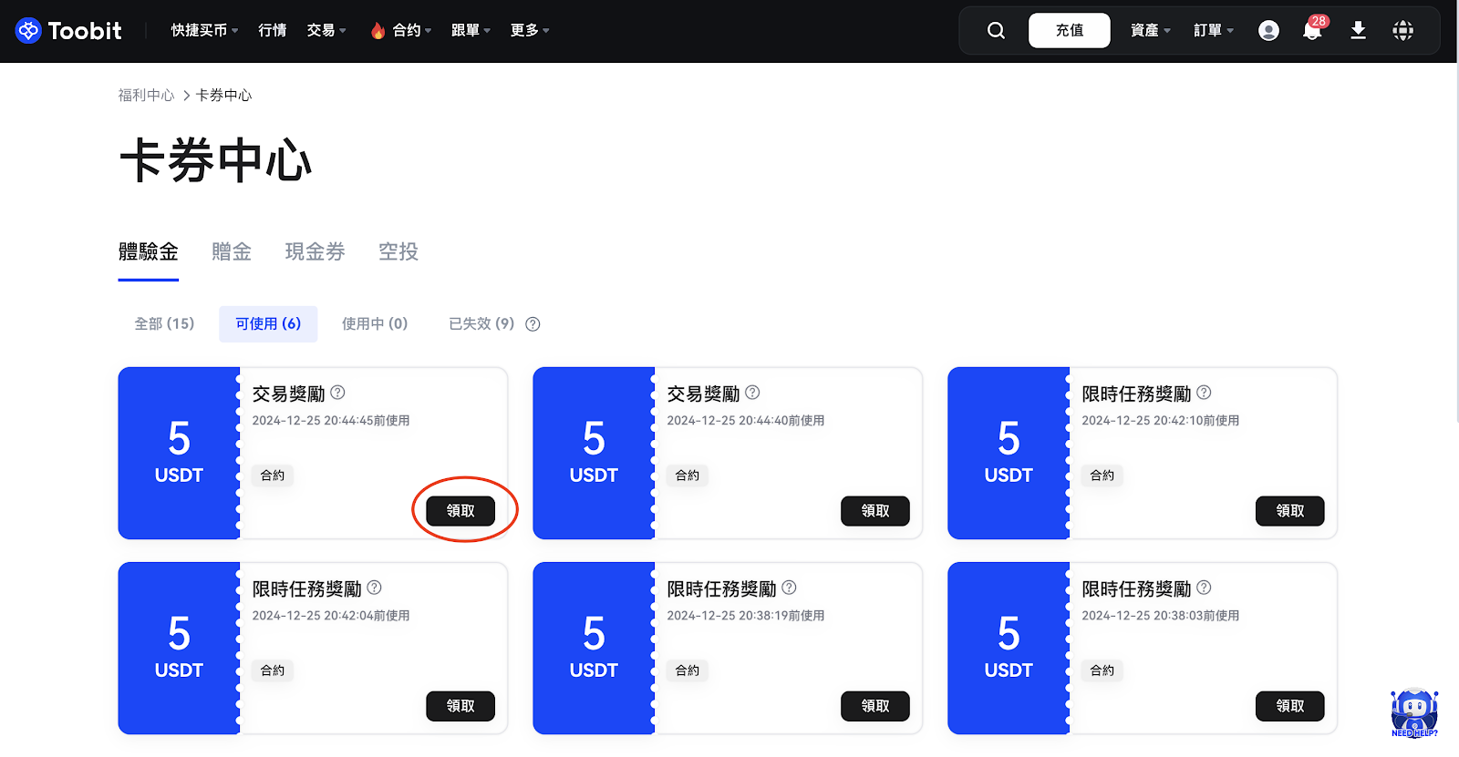
Task: Claim 交易獎勵 expiring 20:44:45 with 領取
Action: [460, 511]
